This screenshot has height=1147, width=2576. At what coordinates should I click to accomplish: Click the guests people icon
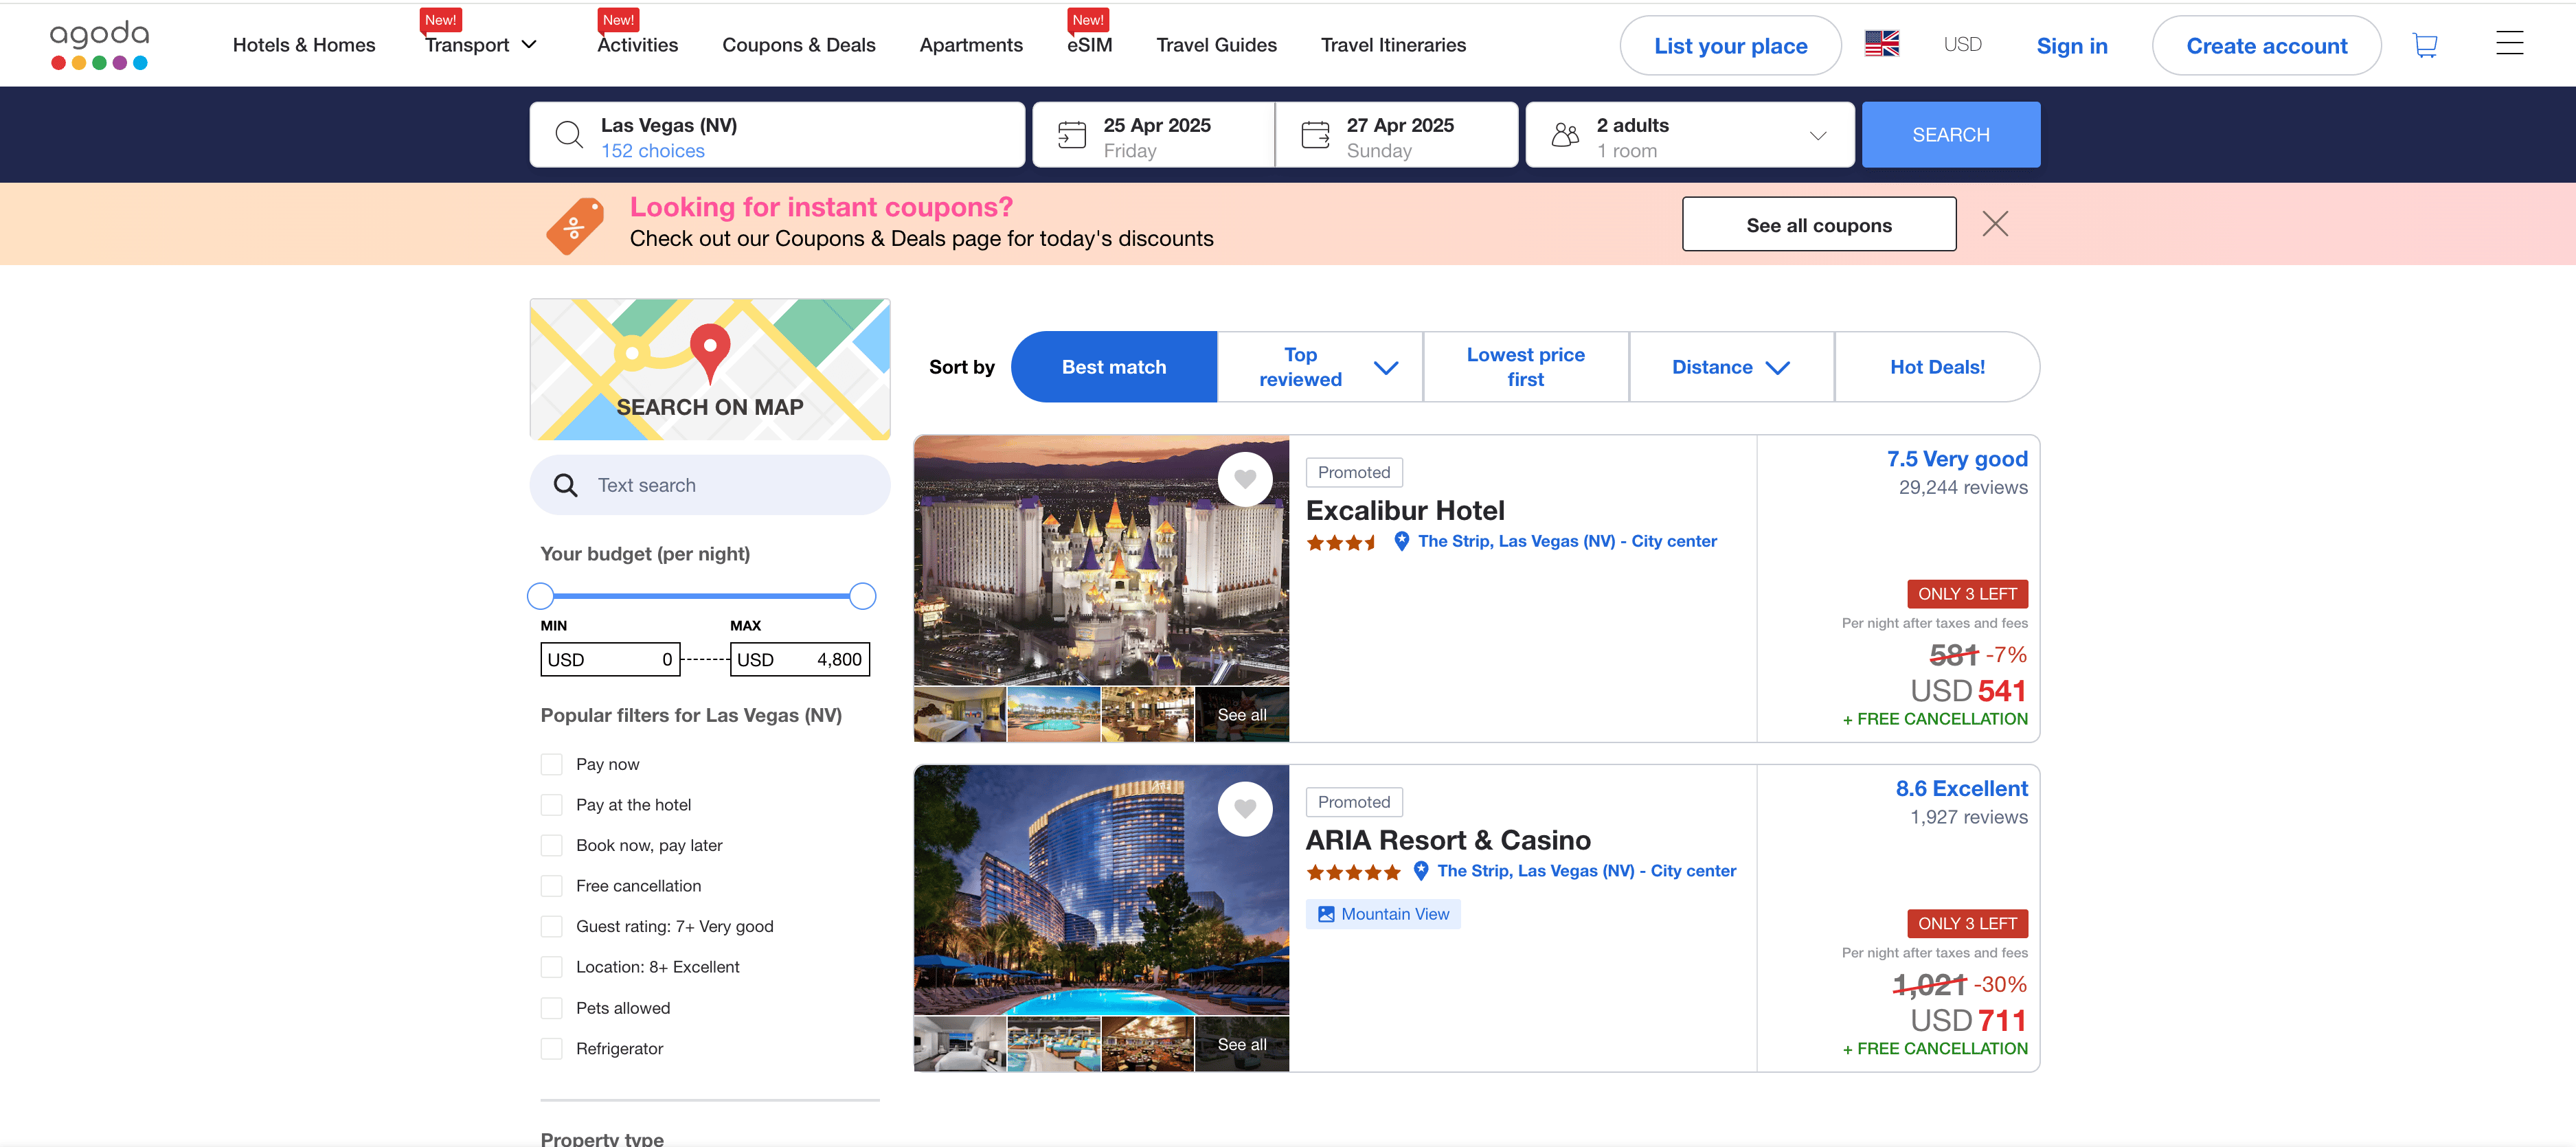1565,134
